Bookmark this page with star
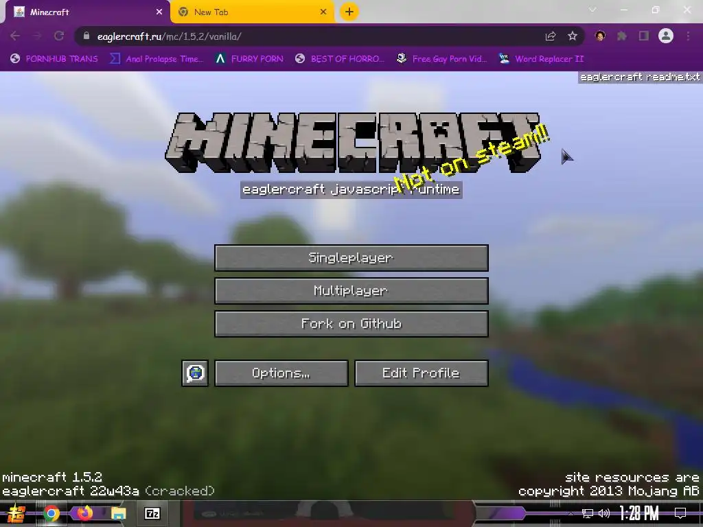703x527 pixels. tap(572, 36)
